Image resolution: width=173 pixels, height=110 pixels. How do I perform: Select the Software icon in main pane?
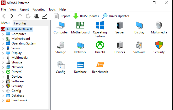click(x=139, y=45)
